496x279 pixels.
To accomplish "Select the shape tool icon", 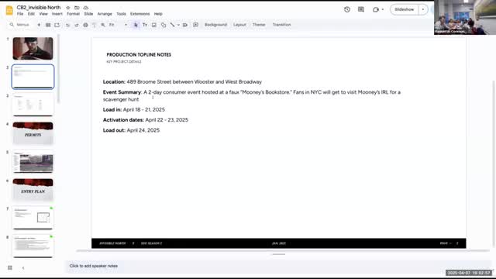I will pos(164,25).
